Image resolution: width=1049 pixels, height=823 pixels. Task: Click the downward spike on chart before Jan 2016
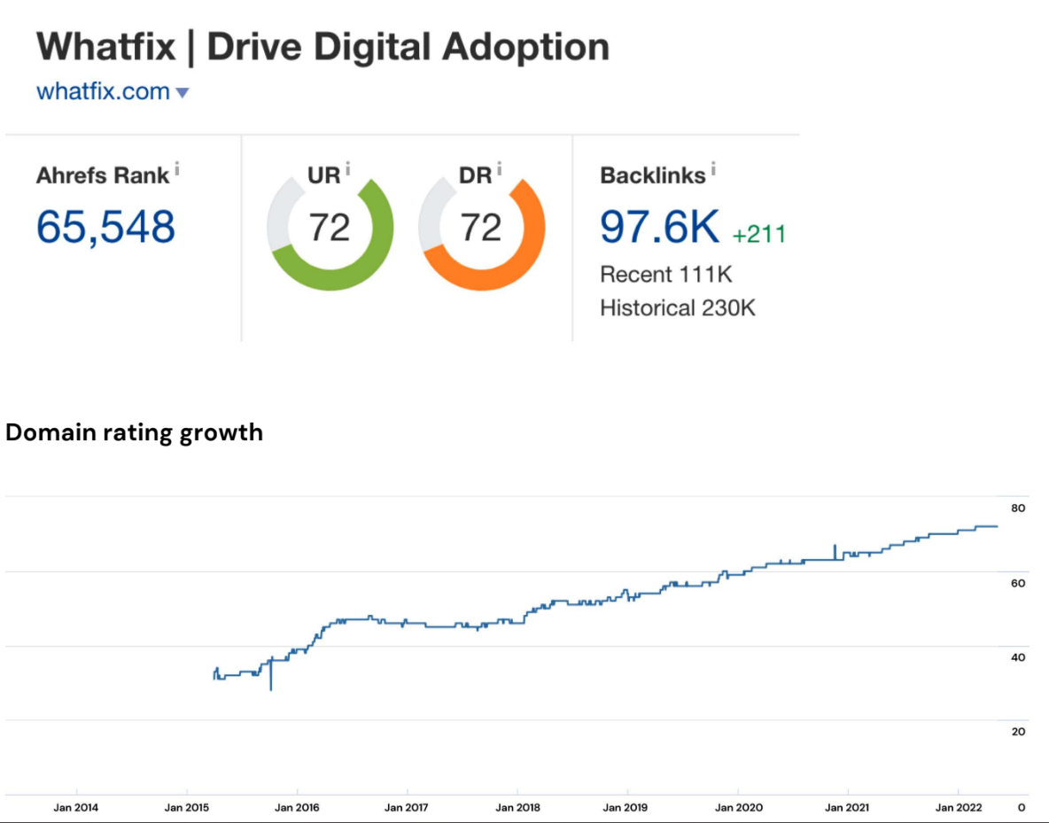pyautogui.click(x=271, y=682)
